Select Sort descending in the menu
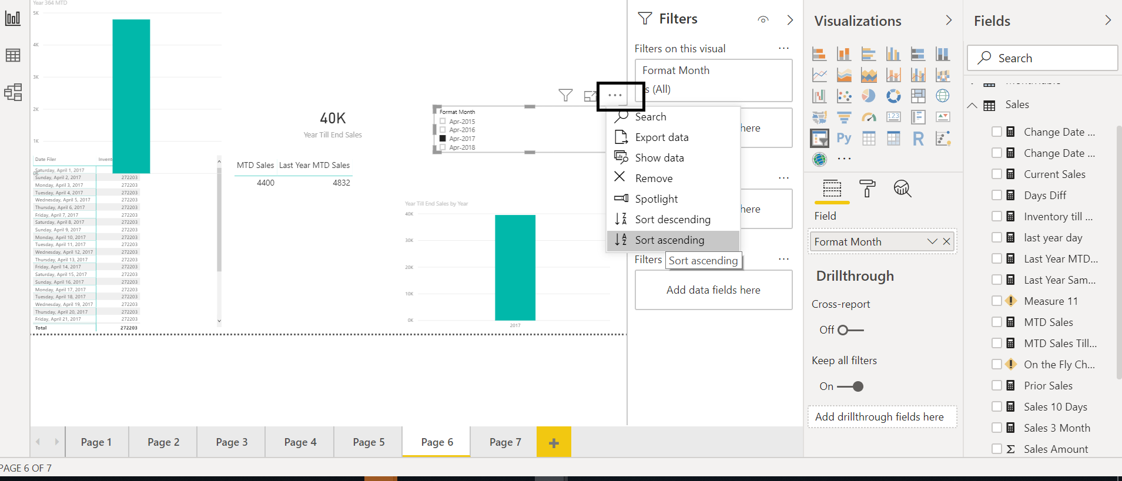 (673, 220)
